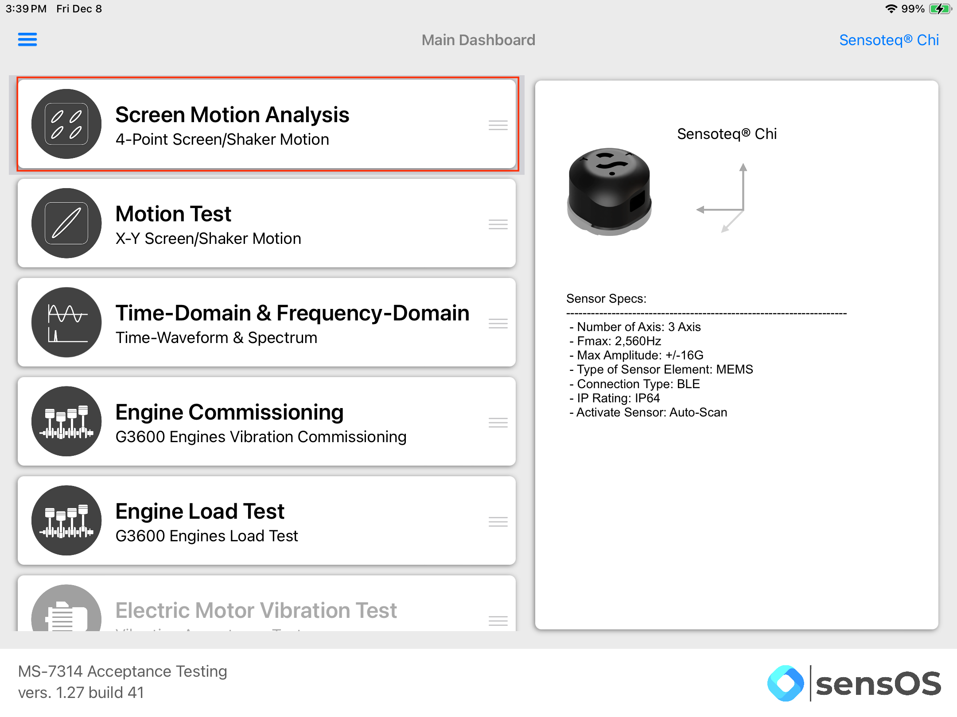Open Electric Motor Vibration Test card

pyautogui.click(x=267, y=603)
